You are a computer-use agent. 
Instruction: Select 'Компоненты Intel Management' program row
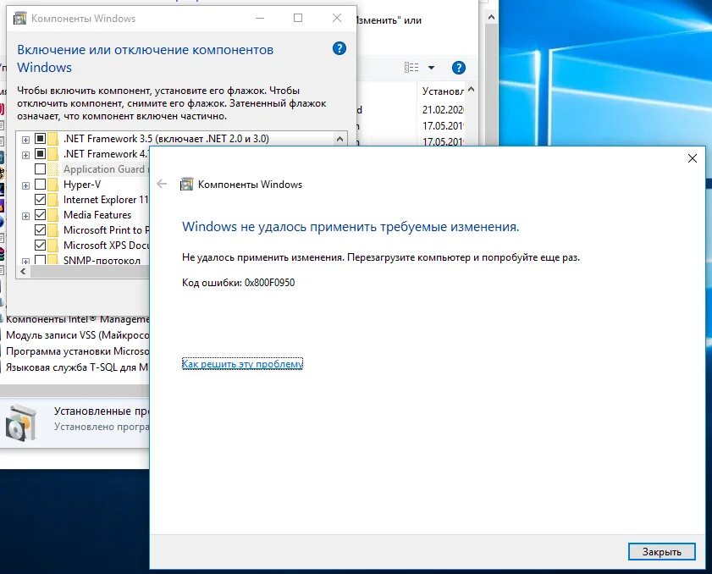[75, 319]
